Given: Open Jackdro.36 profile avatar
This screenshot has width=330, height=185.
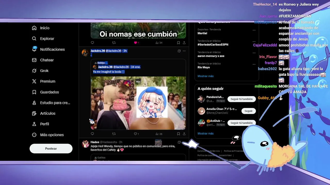Looking at the screenshot, I should pos(85,52).
